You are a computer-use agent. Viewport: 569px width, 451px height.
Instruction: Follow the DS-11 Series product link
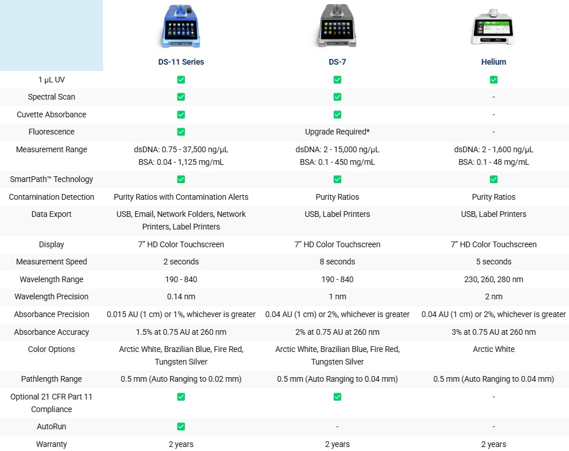pos(181,62)
